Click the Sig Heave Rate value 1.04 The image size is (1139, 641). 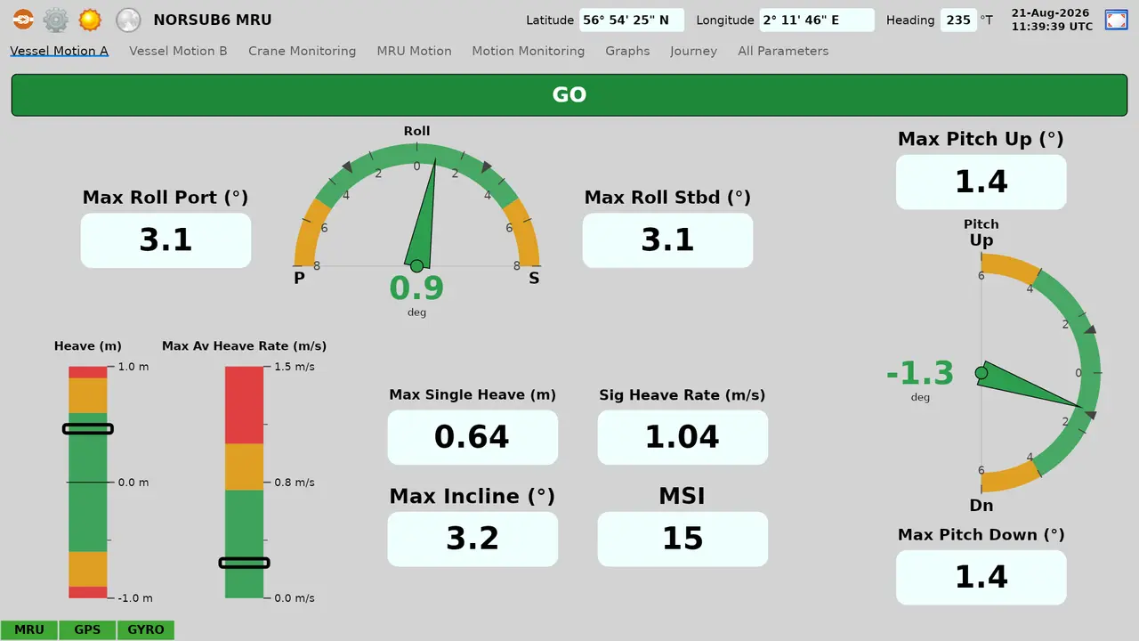coord(683,437)
